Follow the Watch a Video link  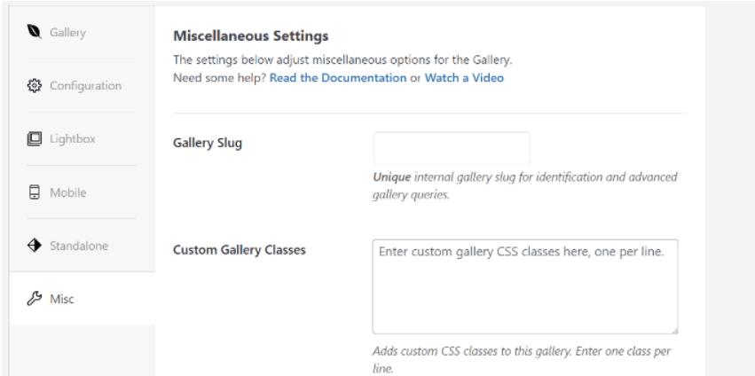(464, 78)
